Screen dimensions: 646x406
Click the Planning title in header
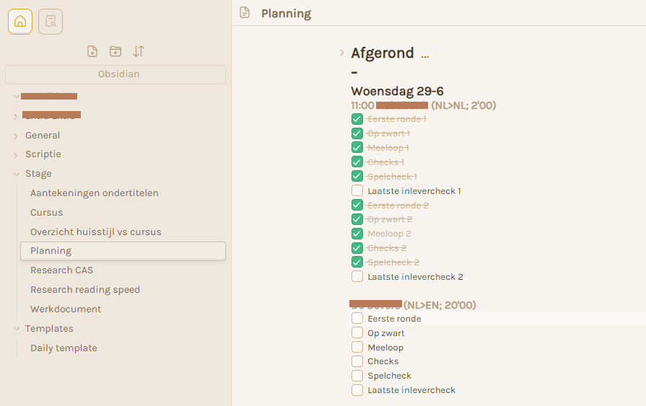pos(287,13)
